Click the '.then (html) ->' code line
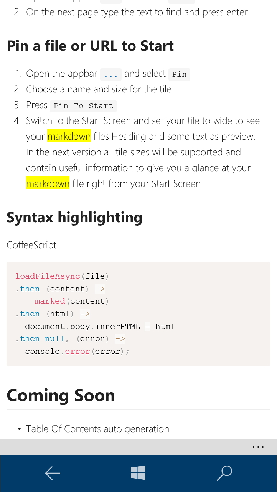This screenshot has width=277, height=492. (x=53, y=314)
